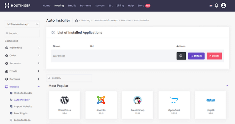235x124 pixels.
Task: Open Import Website sidebar link
Action: [23, 107]
